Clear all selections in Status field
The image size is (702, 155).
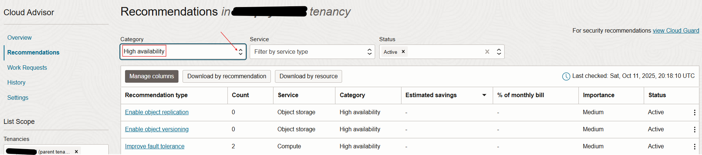point(487,52)
